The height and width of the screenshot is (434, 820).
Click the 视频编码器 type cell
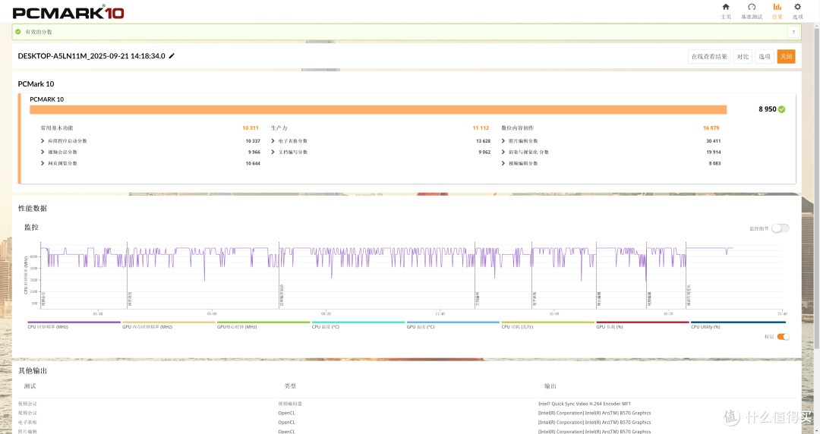point(290,404)
